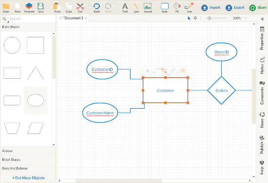The height and width of the screenshot is (183, 268).
Task: Expand the Stars And Balloons library
Action: point(28,168)
